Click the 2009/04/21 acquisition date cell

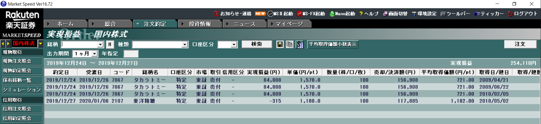coord(494,80)
